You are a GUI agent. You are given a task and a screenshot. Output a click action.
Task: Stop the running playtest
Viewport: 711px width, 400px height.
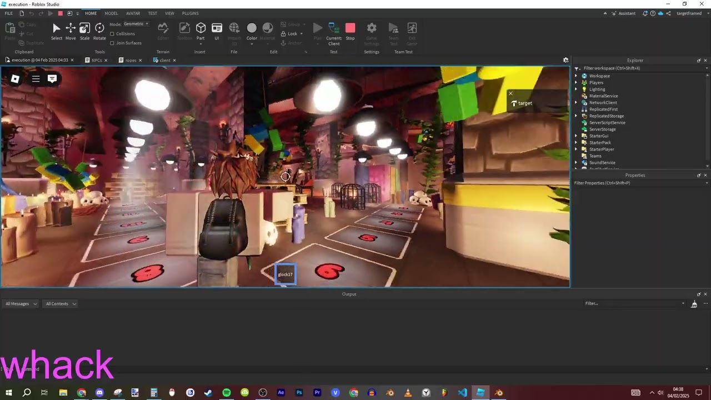[350, 32]
